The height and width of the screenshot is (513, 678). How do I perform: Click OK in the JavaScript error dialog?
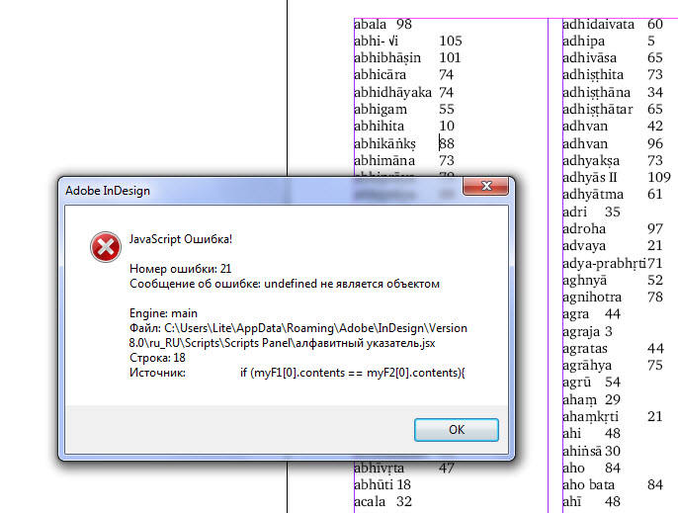coord(457,430)
